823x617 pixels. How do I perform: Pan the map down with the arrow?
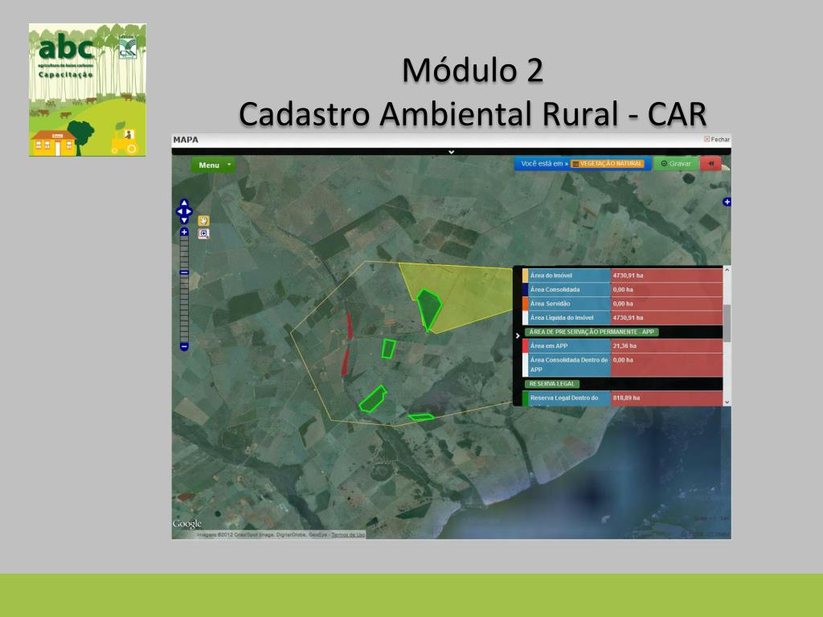coord(184,220)
